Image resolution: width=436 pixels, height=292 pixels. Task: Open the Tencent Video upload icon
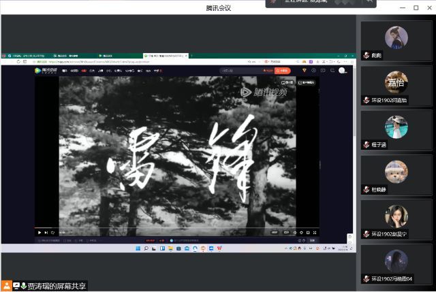click(323, 71)
